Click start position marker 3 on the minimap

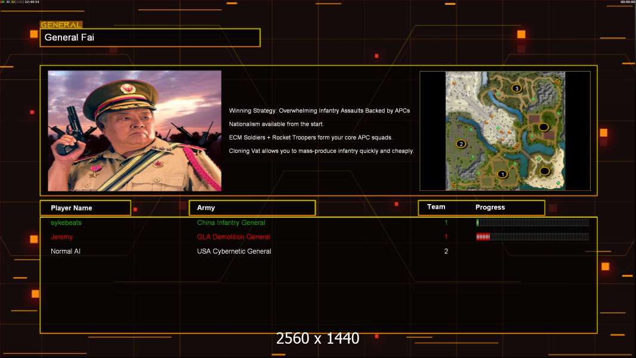pos(516,88)
